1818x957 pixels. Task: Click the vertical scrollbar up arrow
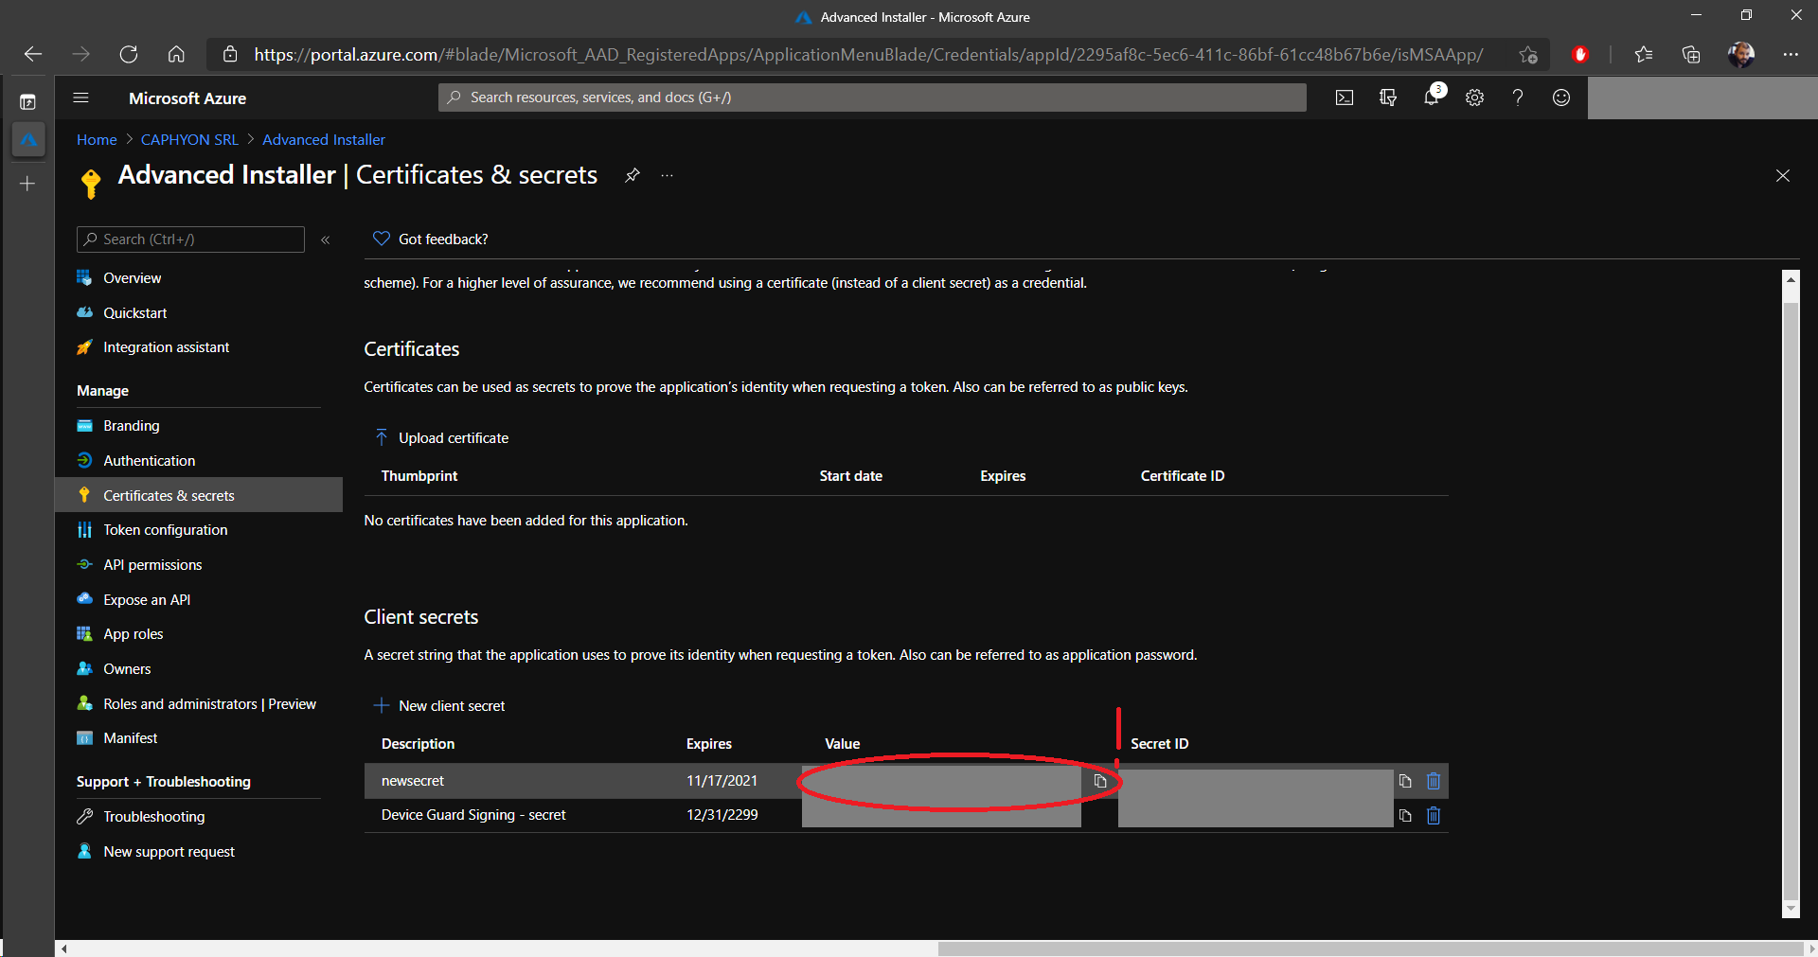[x=1791, y=279]
